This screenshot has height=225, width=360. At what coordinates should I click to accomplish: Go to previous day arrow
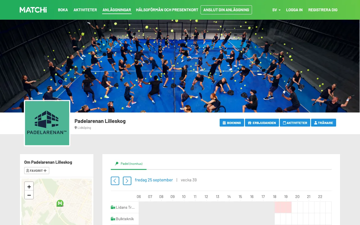point(115,181)
